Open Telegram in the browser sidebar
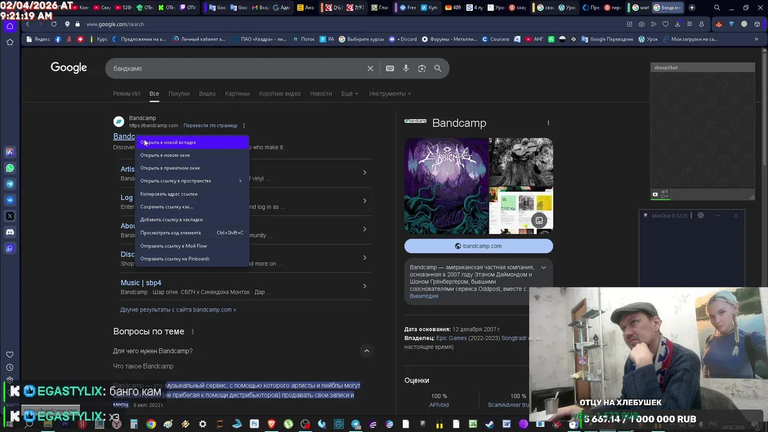 [x=10, y=184]
